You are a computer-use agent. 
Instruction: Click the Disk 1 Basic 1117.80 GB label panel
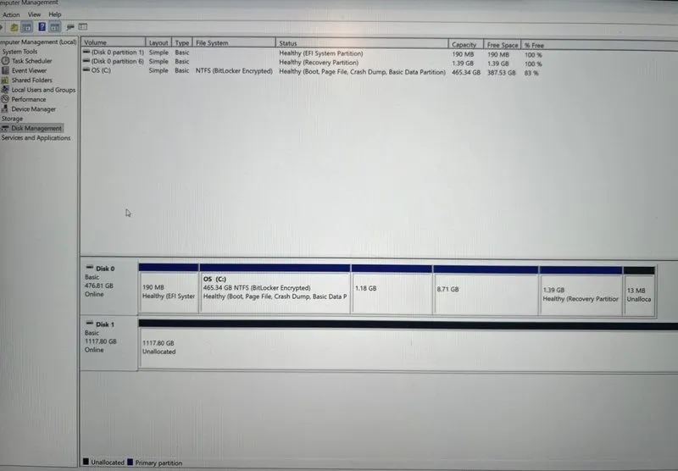[x=109, y=343]
